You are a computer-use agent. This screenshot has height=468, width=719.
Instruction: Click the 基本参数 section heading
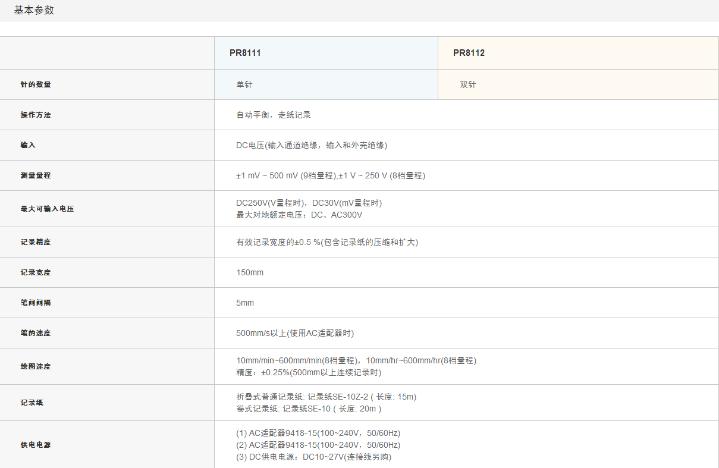tap(34, 10)
